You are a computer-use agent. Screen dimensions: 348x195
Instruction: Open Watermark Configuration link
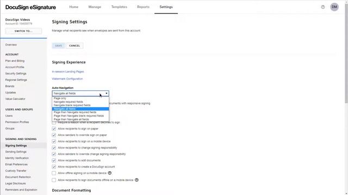[67, 79]
